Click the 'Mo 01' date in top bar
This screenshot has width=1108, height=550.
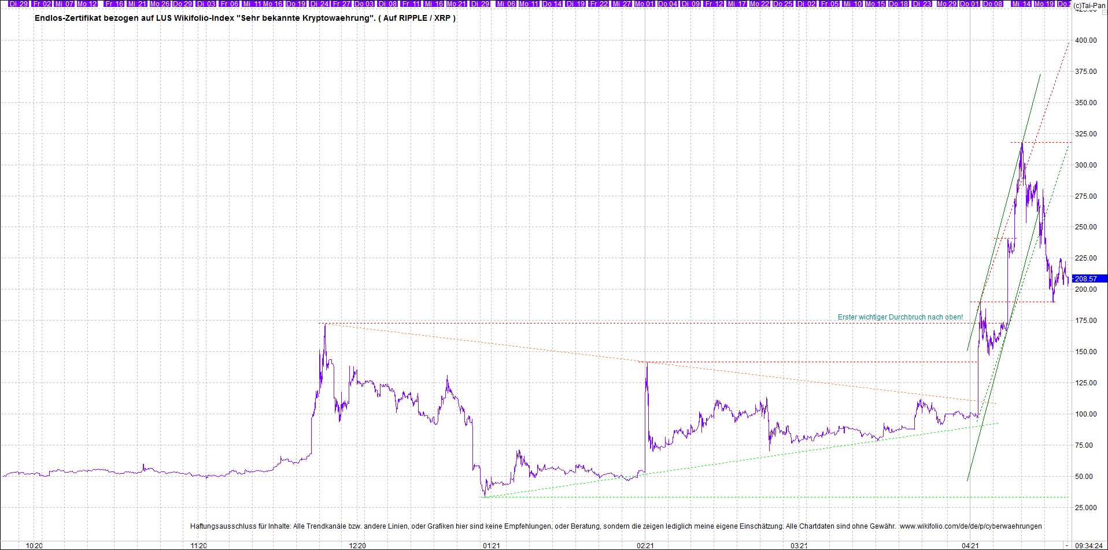click(644, 4)
